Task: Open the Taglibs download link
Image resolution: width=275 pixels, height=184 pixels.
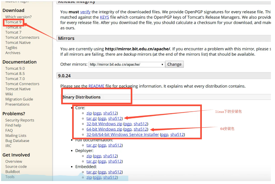Action: click(11, 48)
